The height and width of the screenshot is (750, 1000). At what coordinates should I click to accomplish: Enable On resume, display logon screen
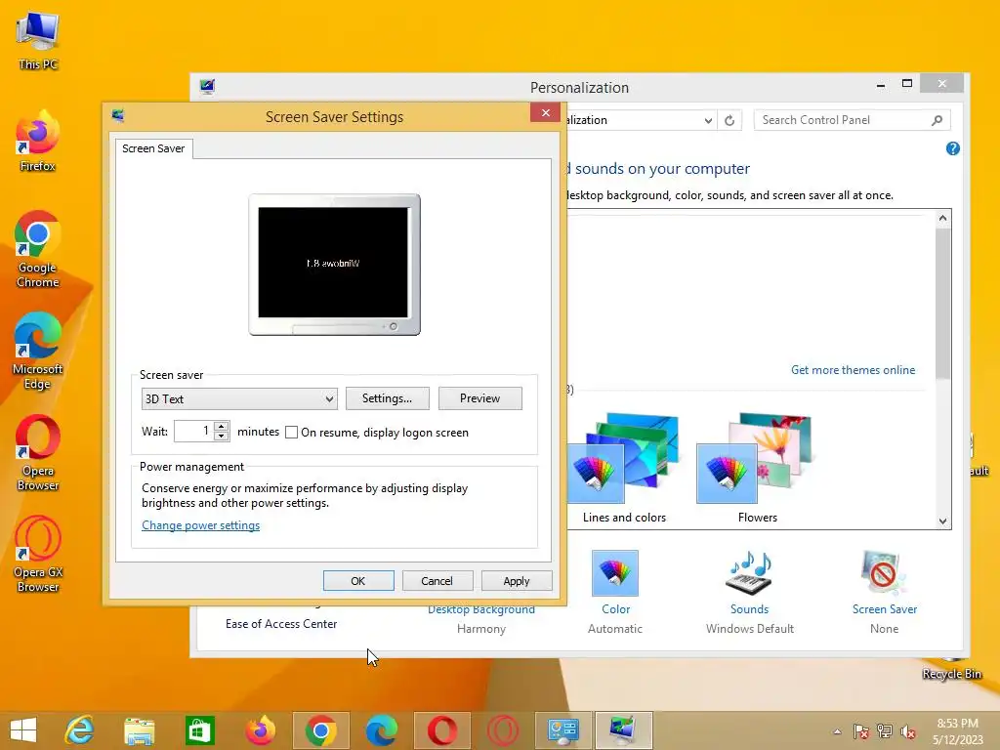click(x=291, y=433)
